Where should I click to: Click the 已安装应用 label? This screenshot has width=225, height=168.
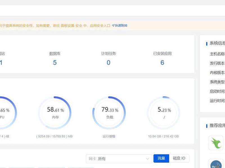tap(162, 53)
